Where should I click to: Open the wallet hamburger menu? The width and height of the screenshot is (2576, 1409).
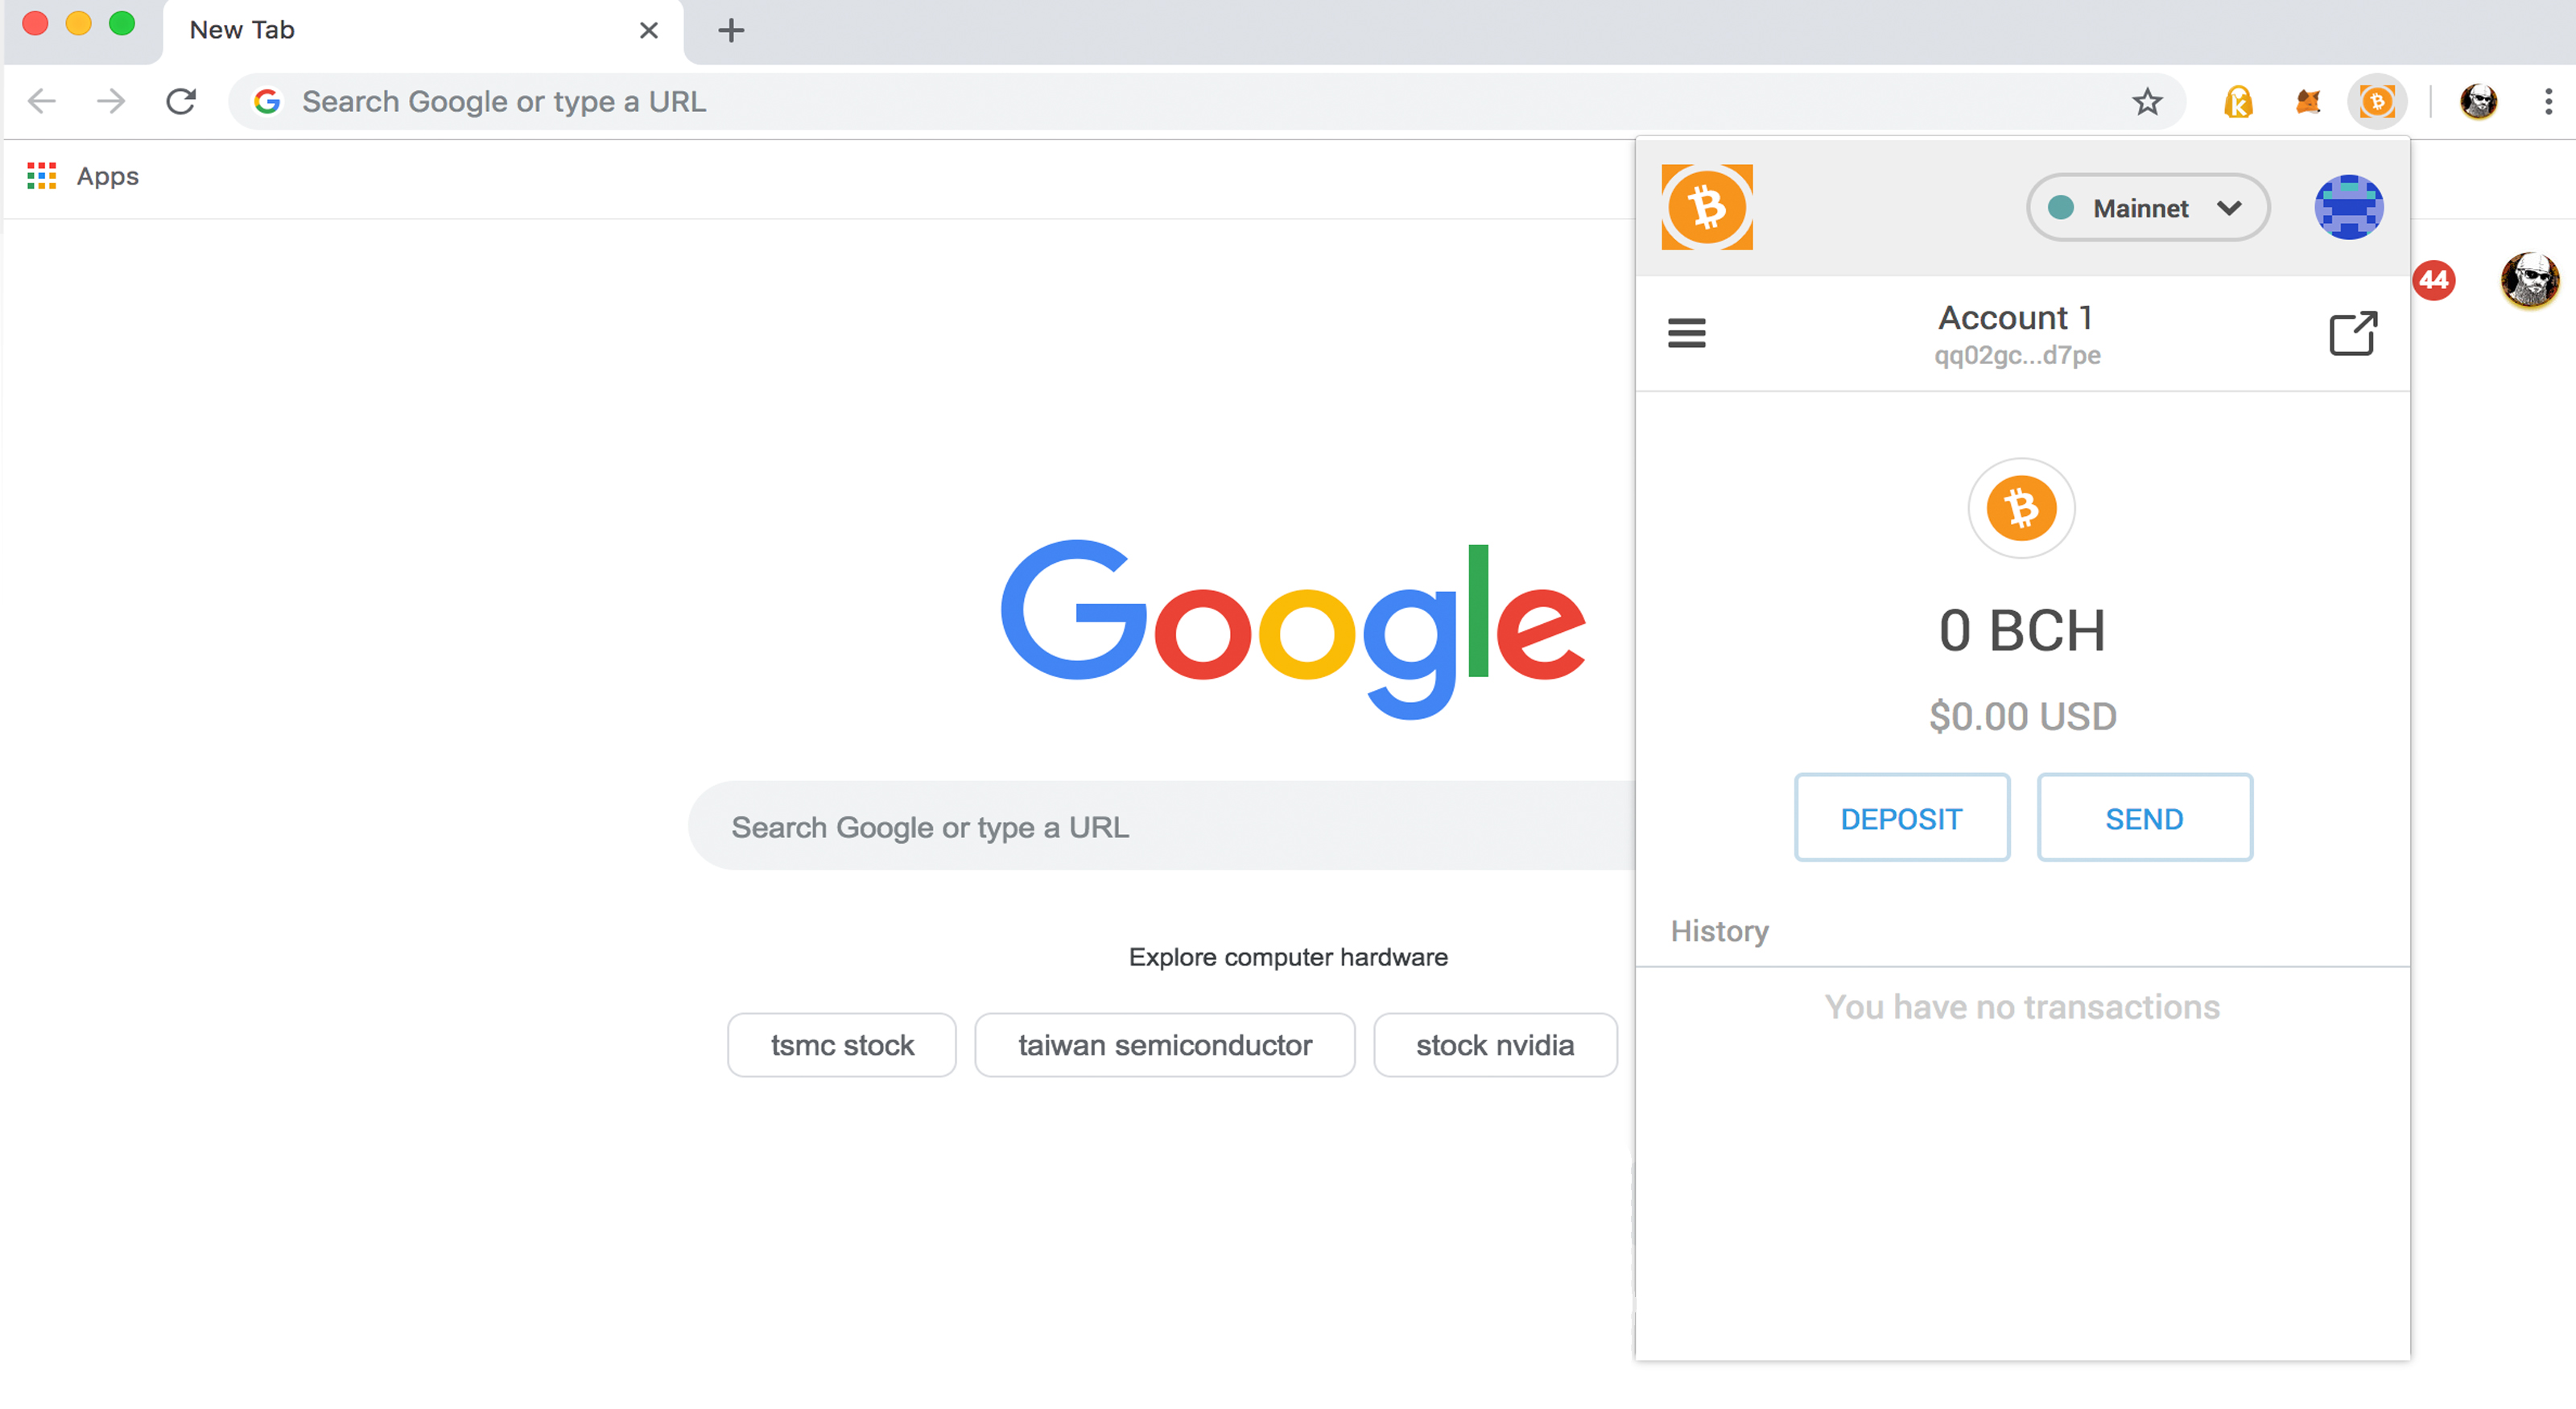[1686, 333]
